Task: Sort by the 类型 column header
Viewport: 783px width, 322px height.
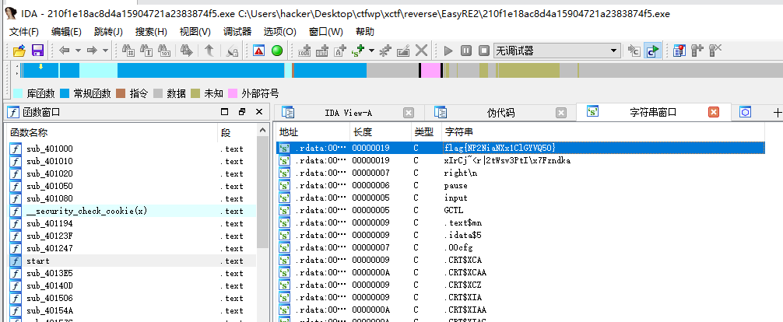Action: point(427,132)
